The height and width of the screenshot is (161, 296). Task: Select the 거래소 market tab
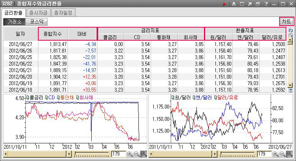(x=14, y=22)
